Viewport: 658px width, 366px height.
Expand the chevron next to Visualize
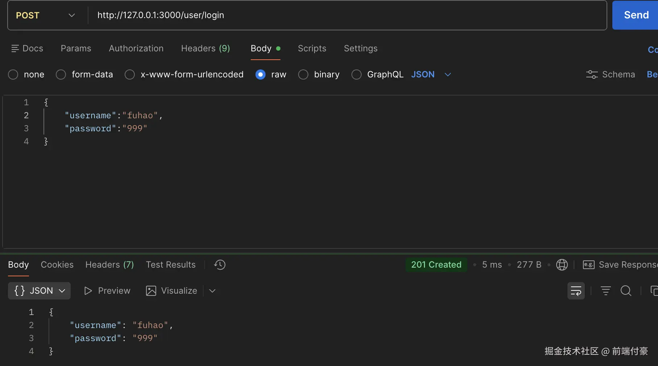pyautogui.click(x=212, y=291)
